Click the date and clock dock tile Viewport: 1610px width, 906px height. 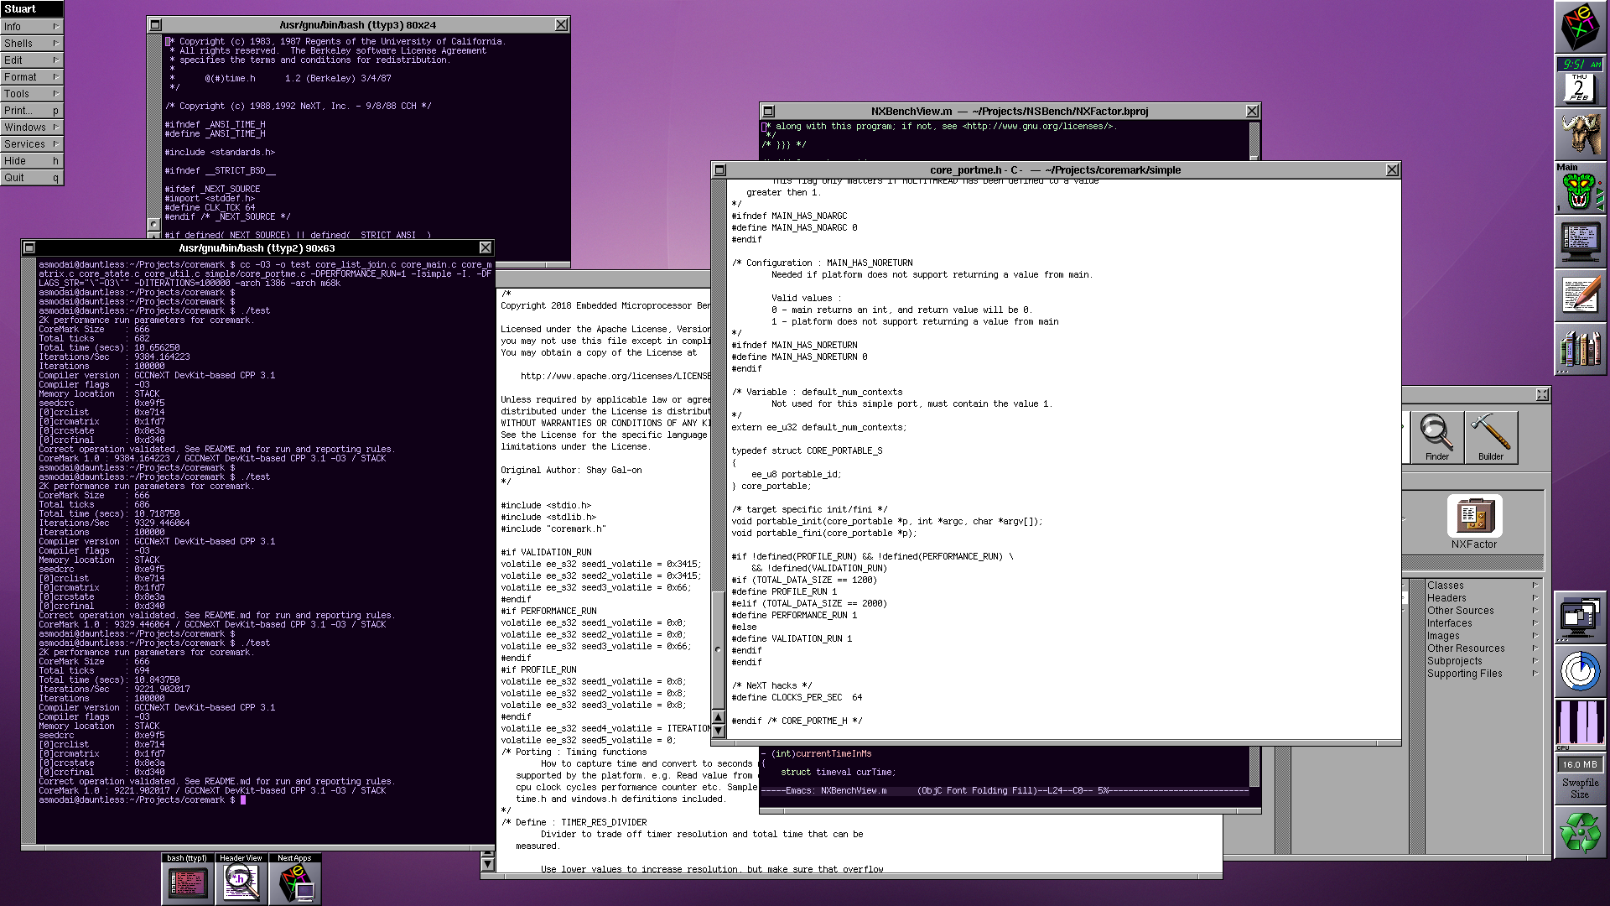[x=1579, y=81]
